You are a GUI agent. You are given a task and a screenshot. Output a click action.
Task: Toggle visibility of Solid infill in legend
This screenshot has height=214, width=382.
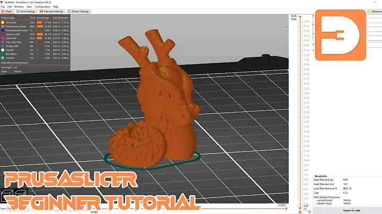tap(11, 38)
